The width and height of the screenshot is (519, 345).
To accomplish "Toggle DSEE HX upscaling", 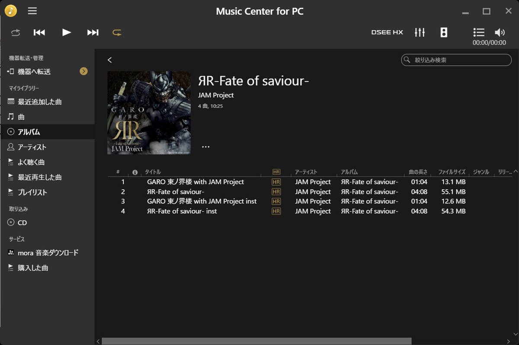I will (387, 32).
